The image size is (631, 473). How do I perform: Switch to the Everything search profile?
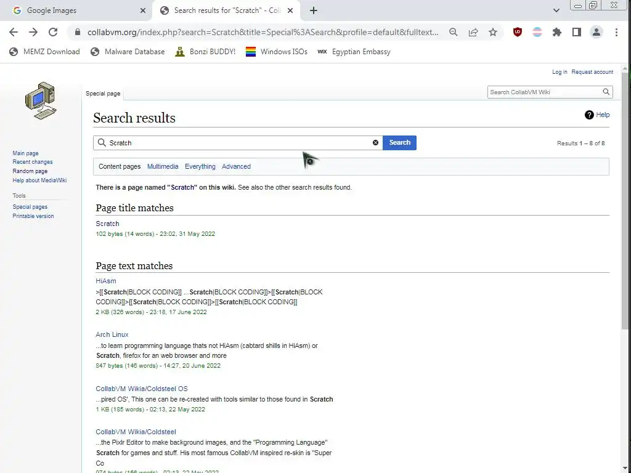(x=200, y=166)
